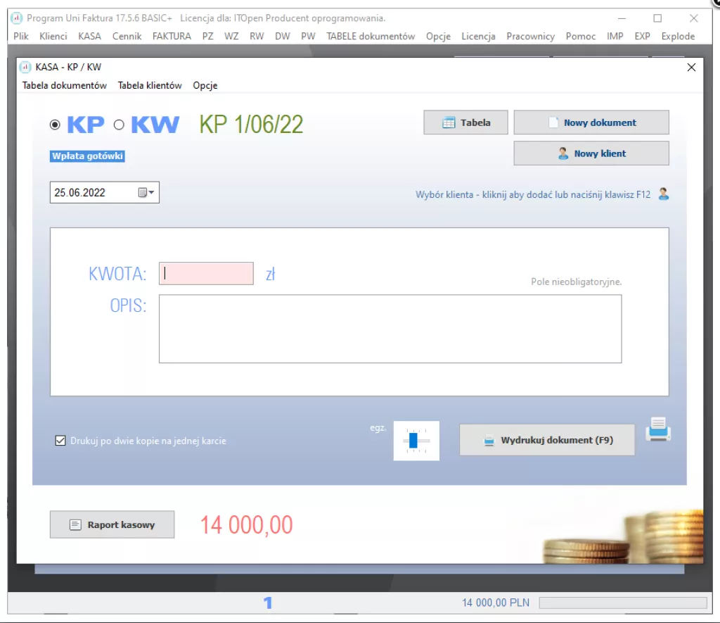The height and width of the screenshot is (623, 720).
Task: Open the Raport kasowy cash report
Action: pos(112,524)
